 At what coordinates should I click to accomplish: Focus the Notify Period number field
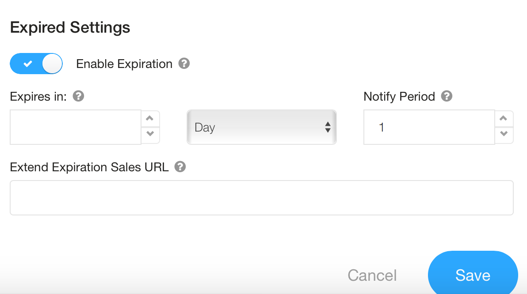[429, 128]
